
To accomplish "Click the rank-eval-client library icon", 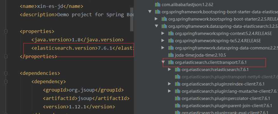I will (177, 112).
